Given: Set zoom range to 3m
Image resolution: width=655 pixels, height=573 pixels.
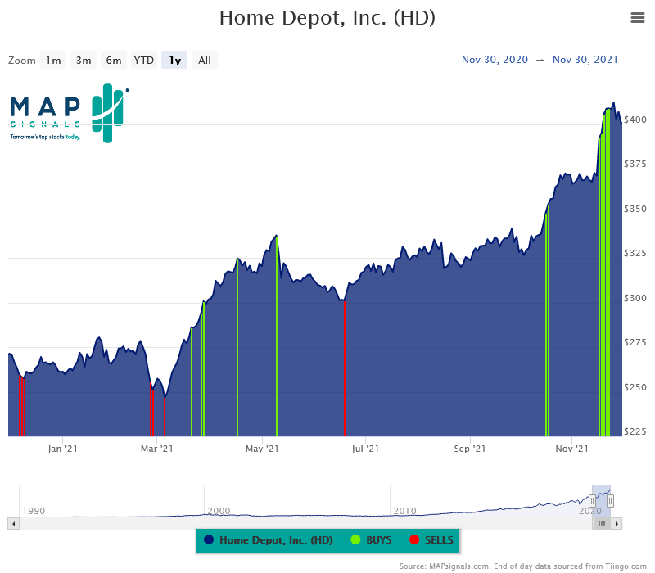Looking at the screenshot, I should coord(84,60).
